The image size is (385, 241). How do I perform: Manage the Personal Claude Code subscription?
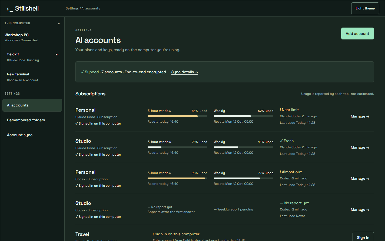(x=360, y=116)
